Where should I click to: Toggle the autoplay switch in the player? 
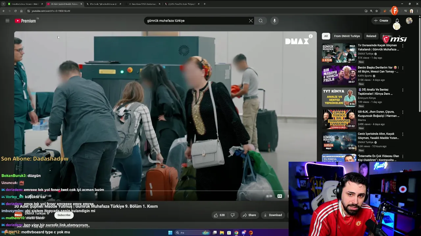coord(269,196)
